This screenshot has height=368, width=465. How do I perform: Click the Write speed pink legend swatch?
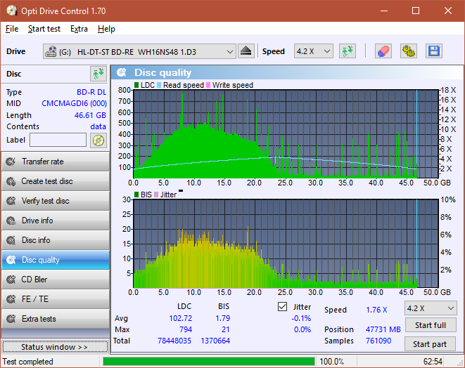tap(208, 85)
